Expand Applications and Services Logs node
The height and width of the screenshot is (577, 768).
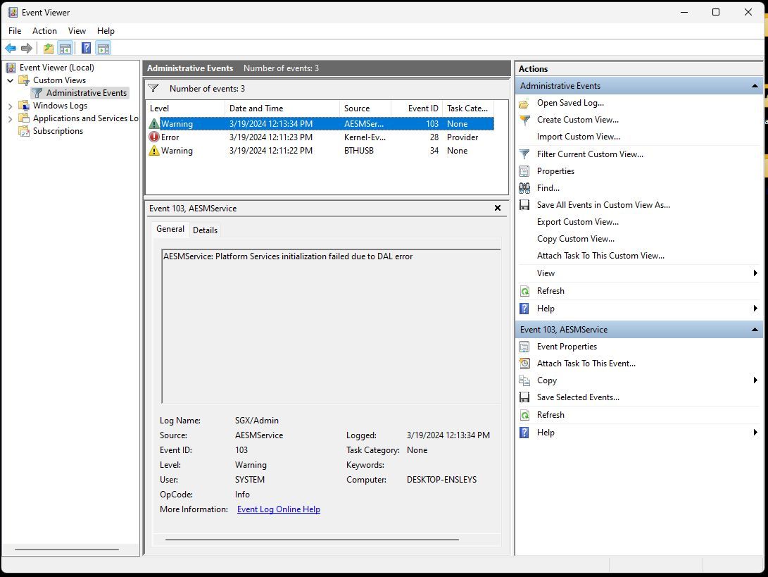pyautogui.click(x=11, y=118)
